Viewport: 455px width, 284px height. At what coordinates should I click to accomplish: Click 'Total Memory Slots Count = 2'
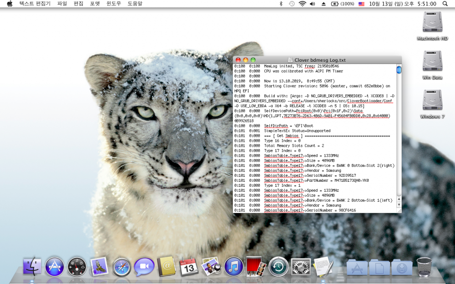tap(294, 145)
